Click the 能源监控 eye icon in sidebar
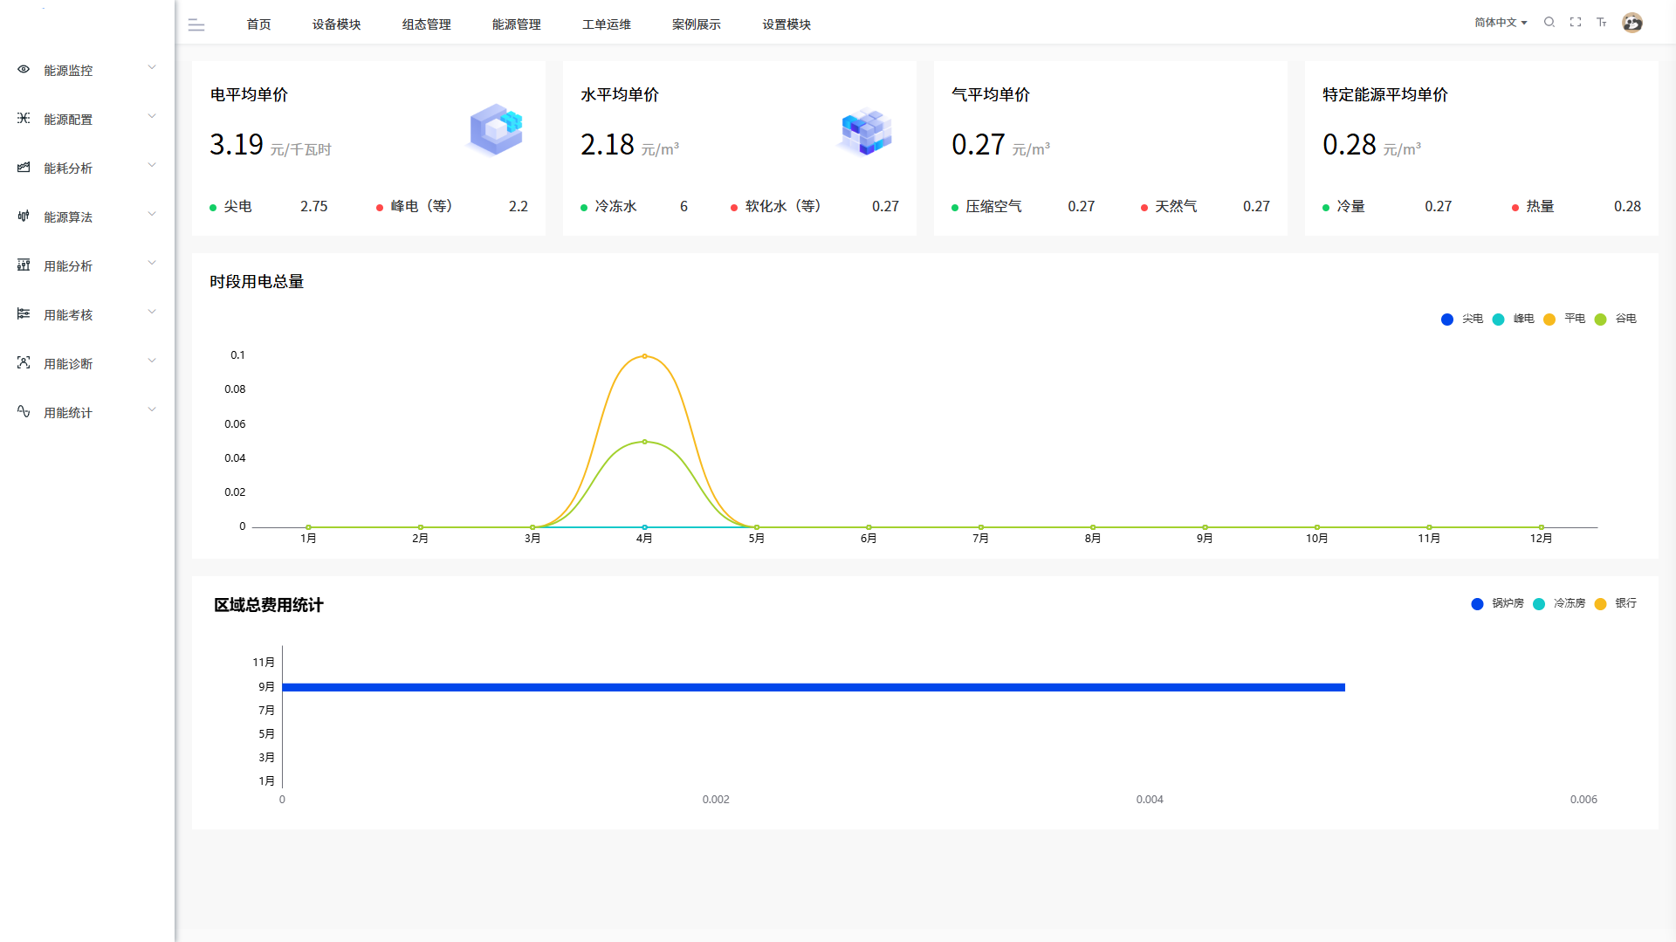This screenshot has height=942, width=1676. [x=24, y=70]
